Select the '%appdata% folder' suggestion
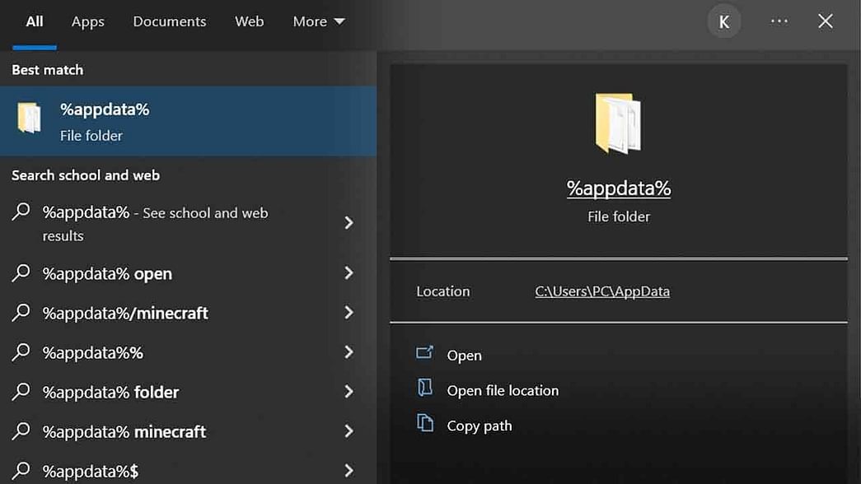 189,392
